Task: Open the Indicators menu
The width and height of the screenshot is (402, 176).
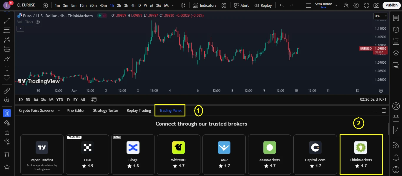Action: (x=205, y=5)
